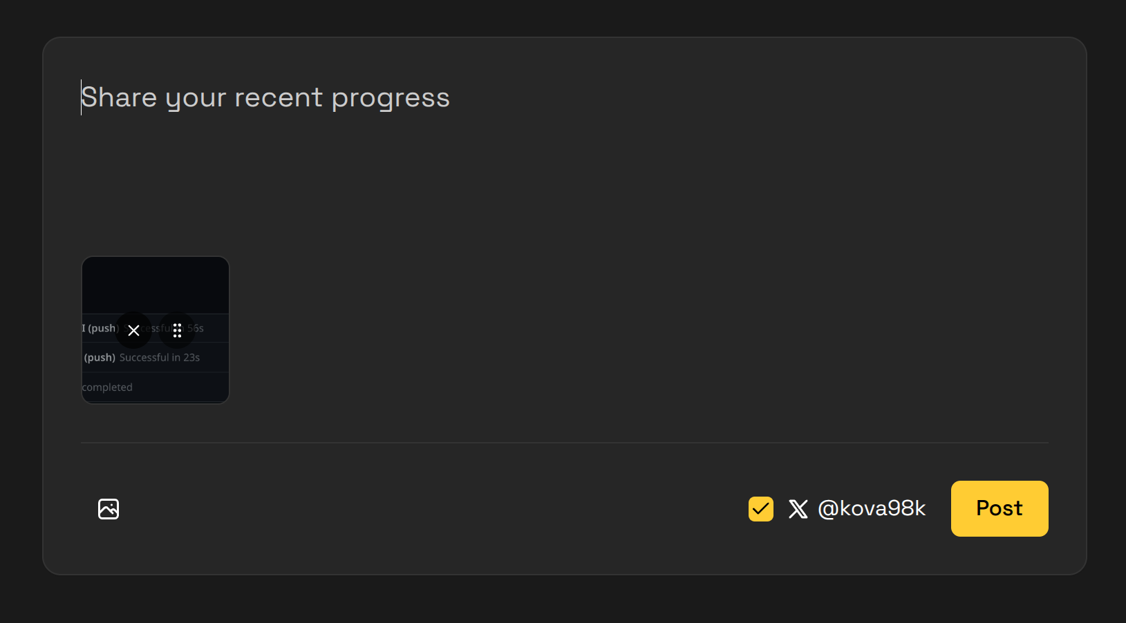1126x623 pixels.
Task: Click the six-dot reorder handle on attachment
Action: [177, 330]
